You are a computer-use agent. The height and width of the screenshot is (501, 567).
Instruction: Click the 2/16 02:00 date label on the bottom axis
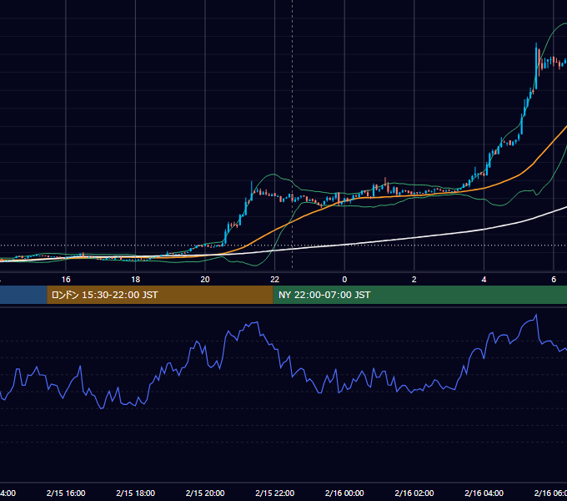pos(414,493)
